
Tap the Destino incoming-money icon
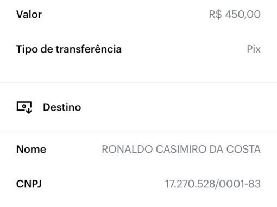tap(24, 107)
